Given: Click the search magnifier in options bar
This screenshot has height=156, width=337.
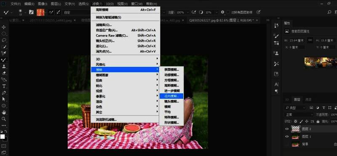Looking at the screenshot, I should pyautogui.click(x=329, y=13).
